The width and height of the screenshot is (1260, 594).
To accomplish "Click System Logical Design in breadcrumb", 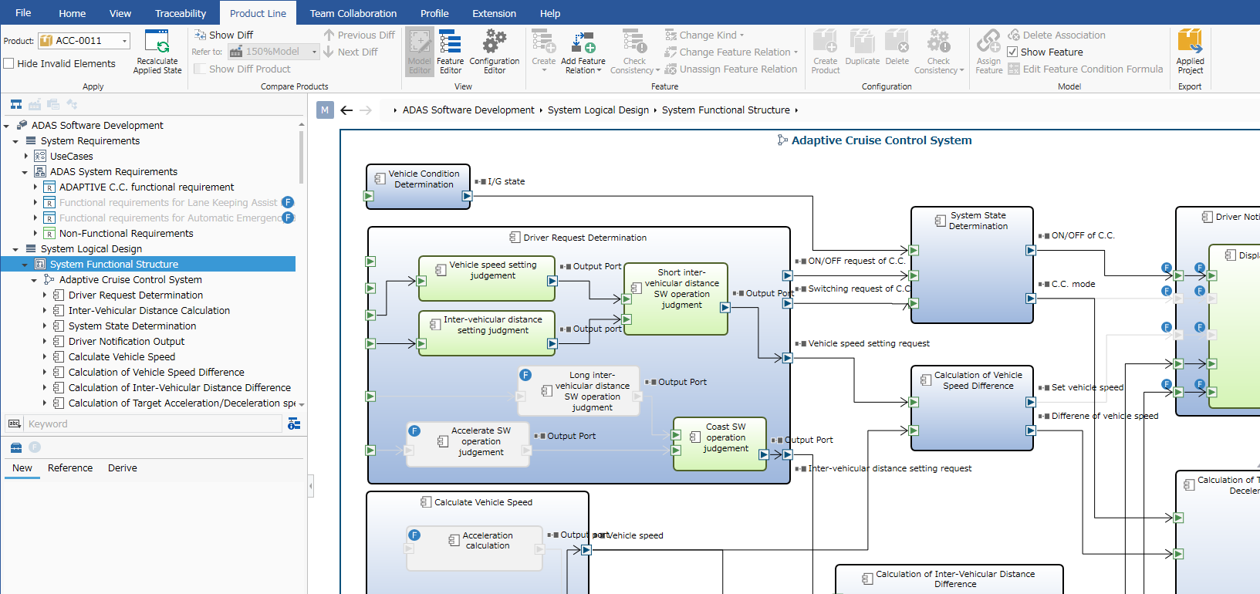I will (598, 110).
